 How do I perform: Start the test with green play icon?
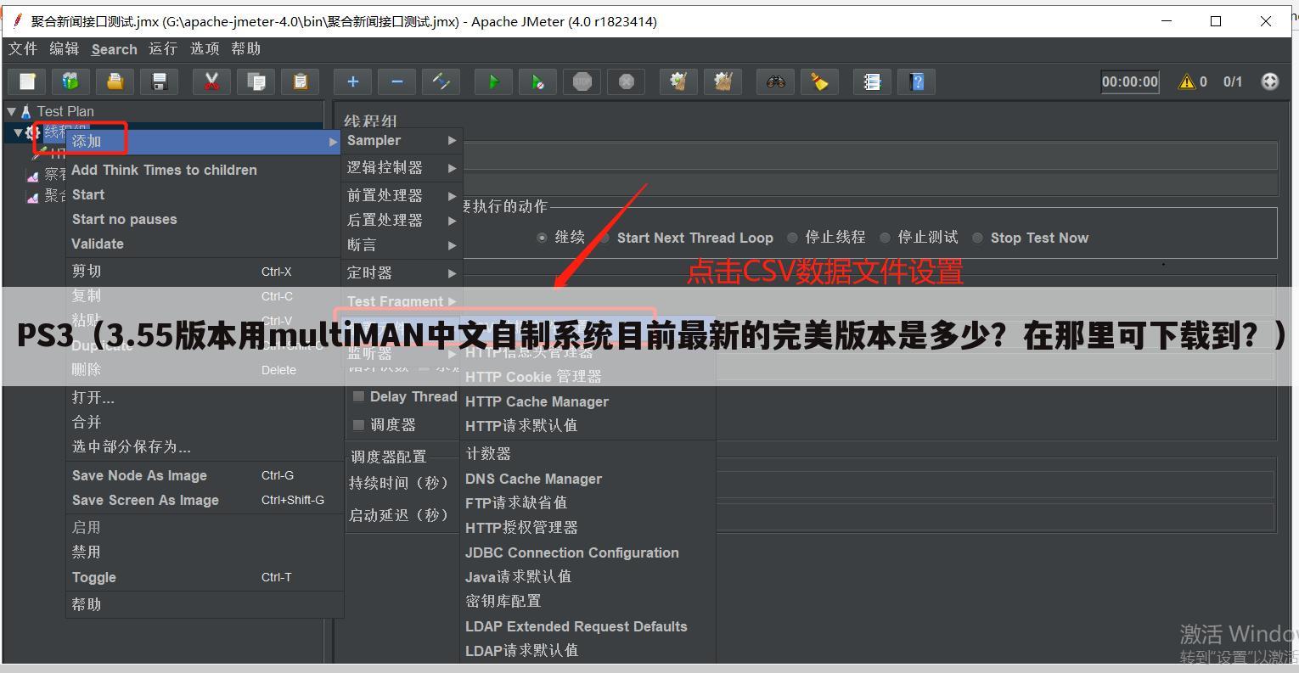(x=493, y=81)
